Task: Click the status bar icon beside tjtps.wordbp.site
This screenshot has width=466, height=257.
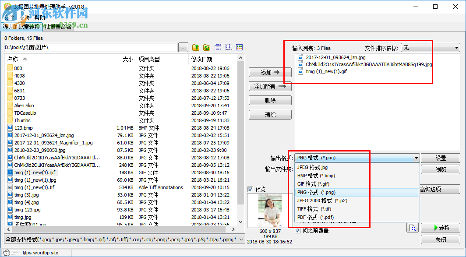Action: (11, 253)
